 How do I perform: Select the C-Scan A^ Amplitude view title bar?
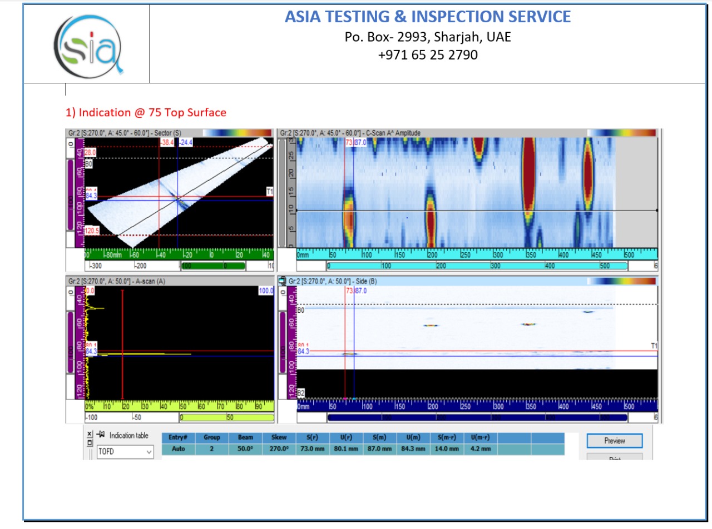point(468,133)
